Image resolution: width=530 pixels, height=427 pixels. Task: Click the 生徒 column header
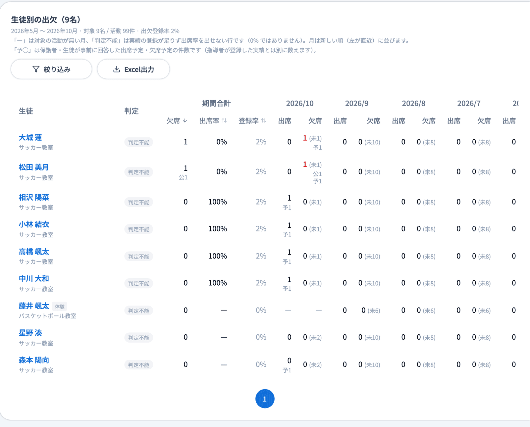(26, 111)
